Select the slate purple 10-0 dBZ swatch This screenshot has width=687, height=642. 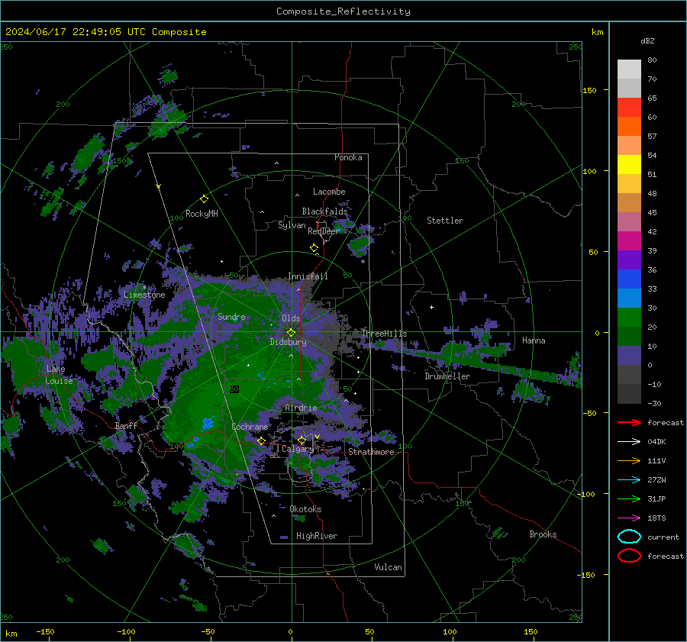pos(629,356)
